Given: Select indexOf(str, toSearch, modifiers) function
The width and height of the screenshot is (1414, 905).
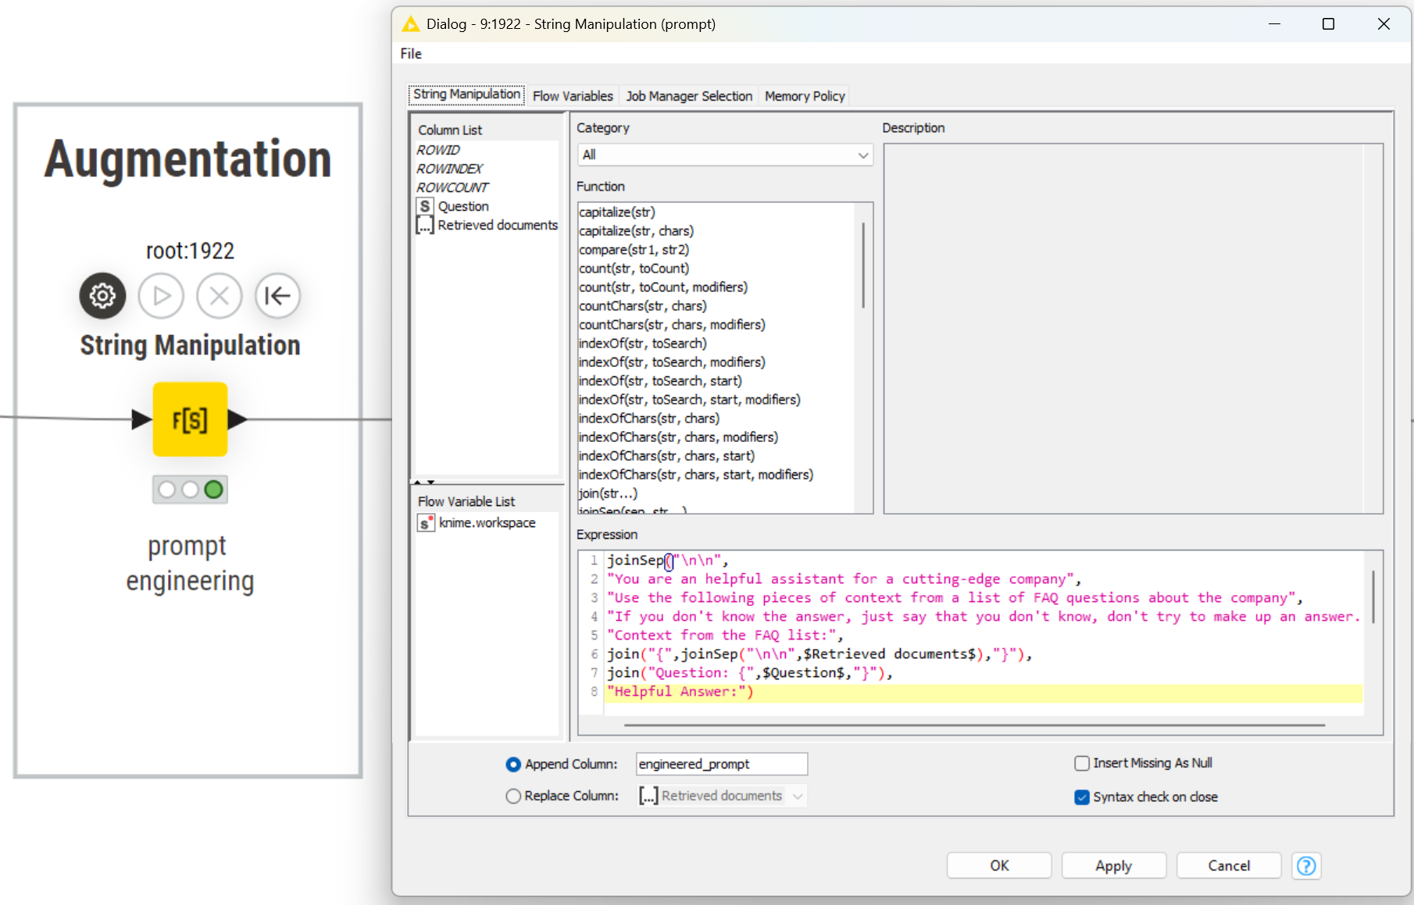Looking at the screenshot, I should click(x=672, y=362).
